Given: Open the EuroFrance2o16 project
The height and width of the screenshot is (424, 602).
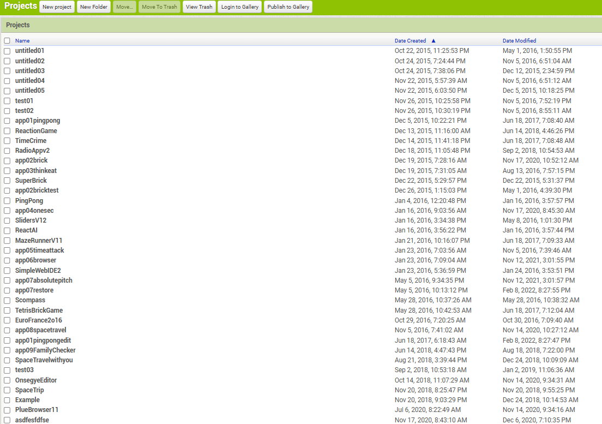Looking at the screenshot, I should [x=38, y=320].
